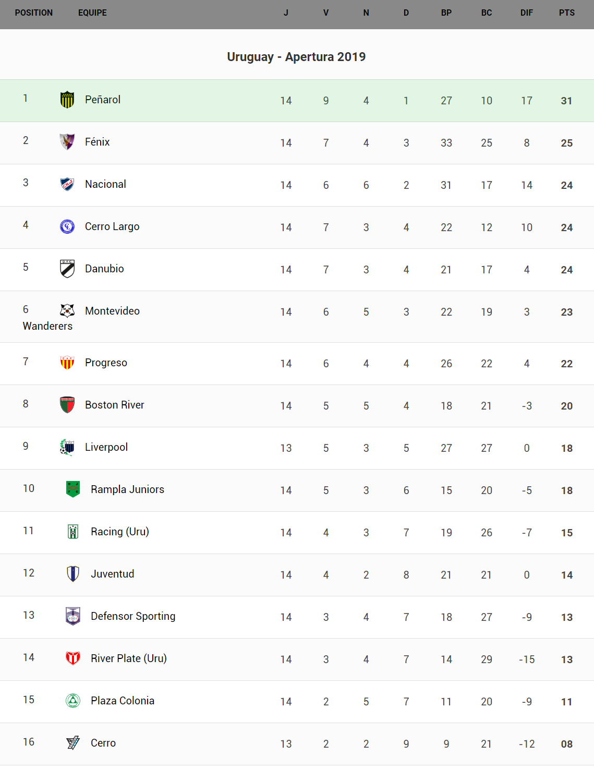The width and height of the screenshot is (594, 768).
Task: Click the Uruguay - Apertura 2019 title
Action: click(296, 57)
